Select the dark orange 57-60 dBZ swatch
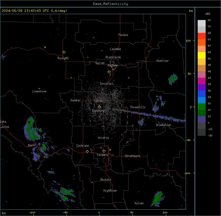 point(202,42)
